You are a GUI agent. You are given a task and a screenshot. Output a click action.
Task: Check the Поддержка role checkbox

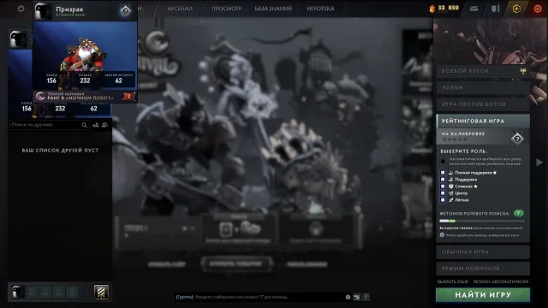(x=443, y=180)
